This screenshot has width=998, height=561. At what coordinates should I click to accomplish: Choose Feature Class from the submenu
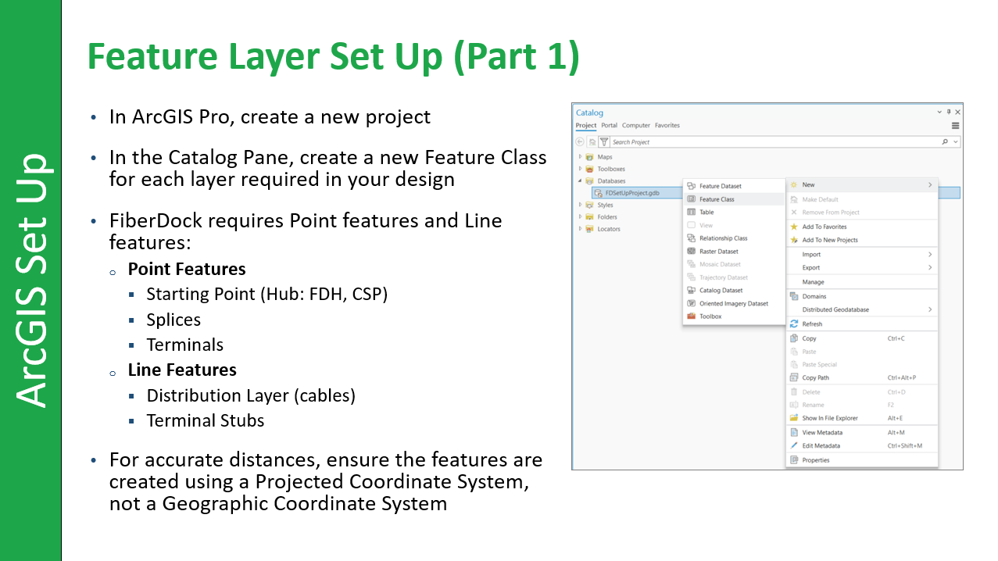pyautogui.click(x=734, y=199)
